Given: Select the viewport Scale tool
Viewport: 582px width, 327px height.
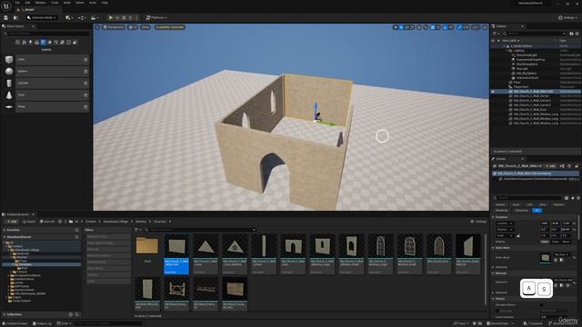Looking at the screenshot, I should point(412,27).
